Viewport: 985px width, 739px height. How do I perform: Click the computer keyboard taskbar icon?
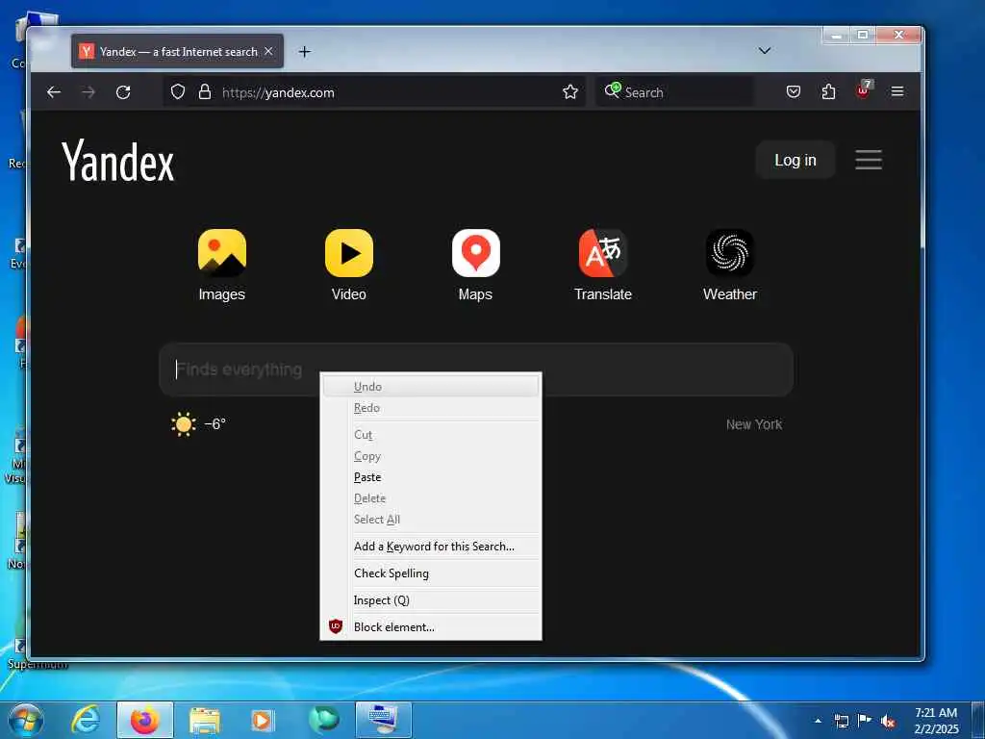(x=383, y=720)
